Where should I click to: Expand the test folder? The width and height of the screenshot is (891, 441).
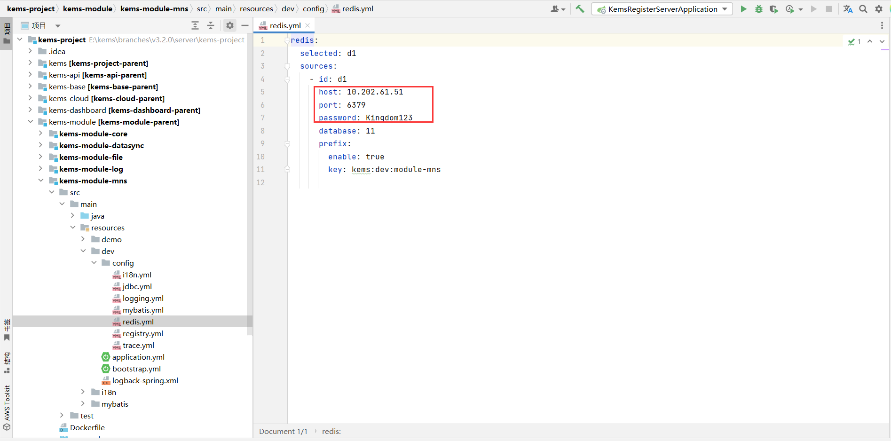tap(62, 416)
